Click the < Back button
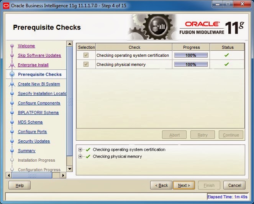 (161, 185)
